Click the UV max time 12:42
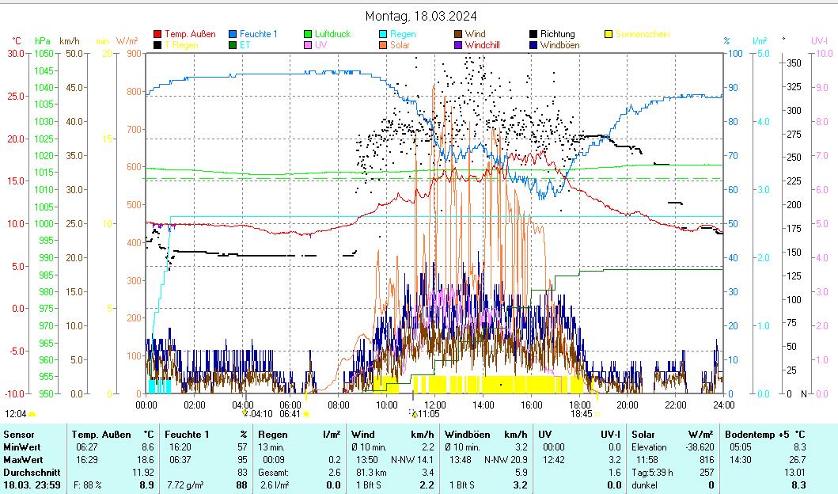This screenshot has width=838, height=494. (554, 460)
